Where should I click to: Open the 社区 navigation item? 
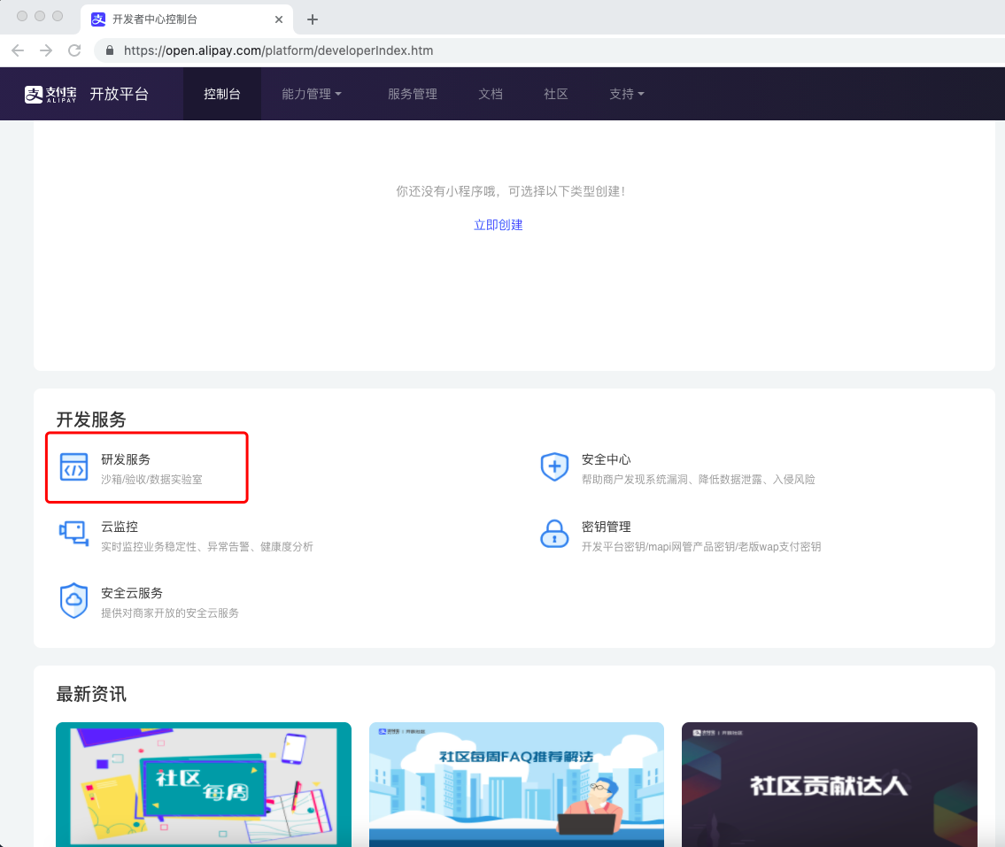(x=555, y=94)
